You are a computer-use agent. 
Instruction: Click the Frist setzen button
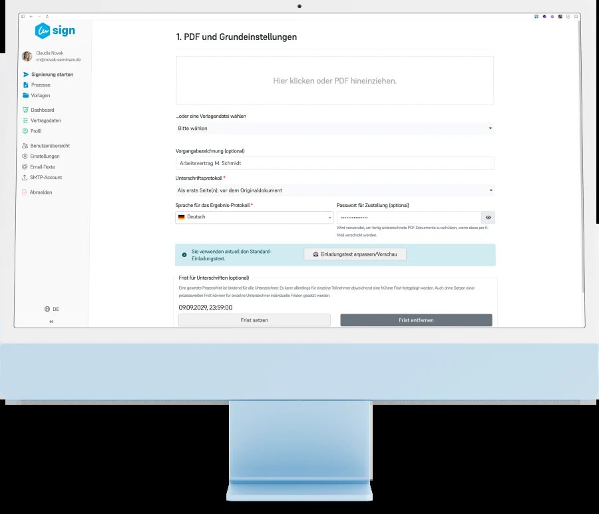[x=254, y=320]
